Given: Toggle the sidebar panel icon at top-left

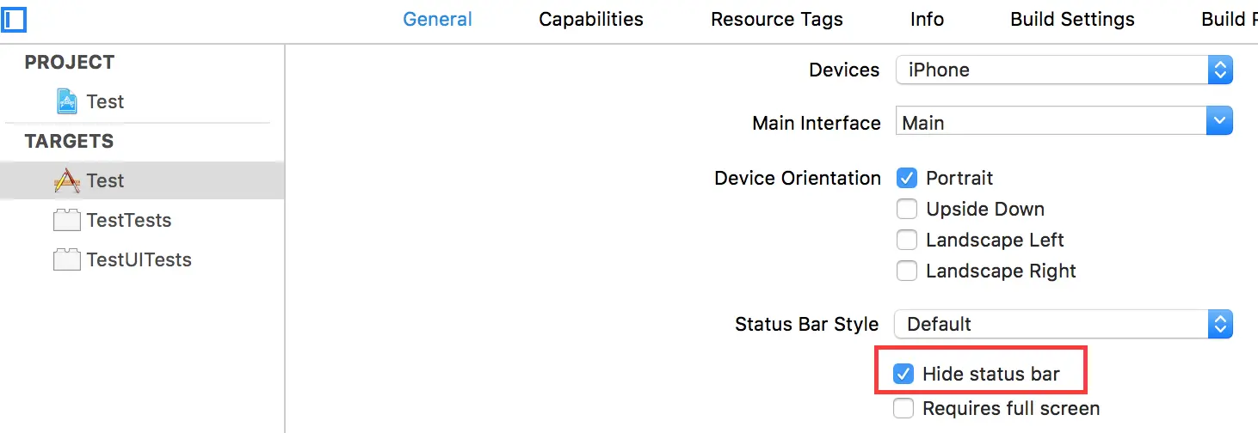Looking at the screenshot, I should [x=14, y=18].
